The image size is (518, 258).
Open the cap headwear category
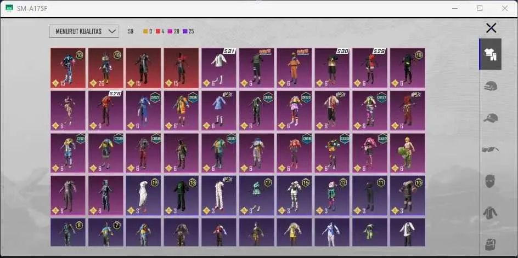[x=491, y=118]
